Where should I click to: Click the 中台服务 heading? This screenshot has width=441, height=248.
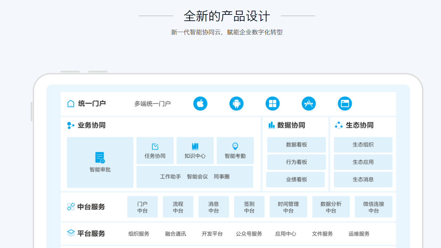tap(91, 207)
